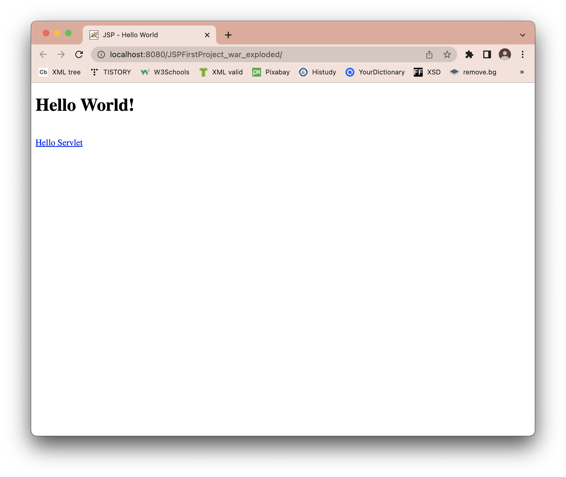Open the Extensions puzzle icon
The image size is (566, 477).
pos(469,54)
